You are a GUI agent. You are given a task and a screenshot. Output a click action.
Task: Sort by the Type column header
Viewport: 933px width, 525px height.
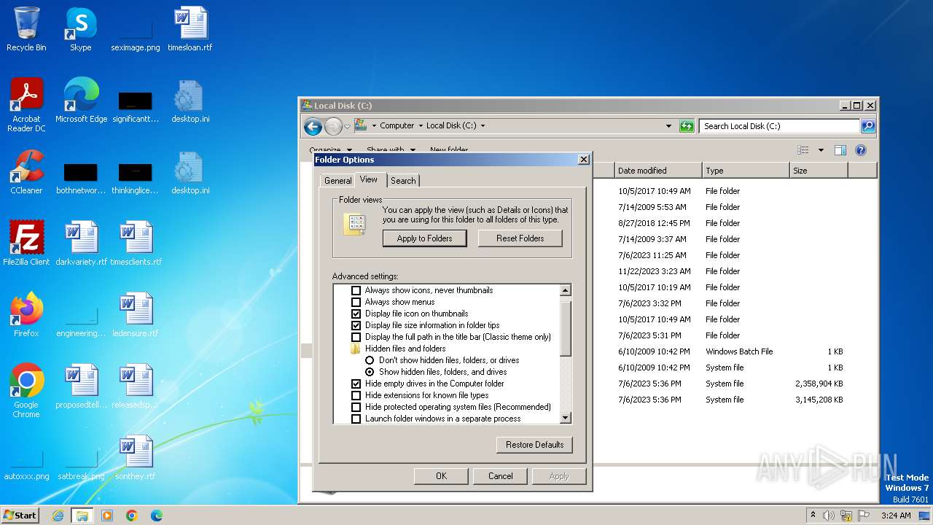tap(746, 171)
